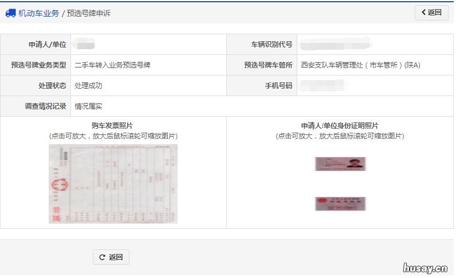Click the 购车发票照片 section heading

tap(113, 126)
